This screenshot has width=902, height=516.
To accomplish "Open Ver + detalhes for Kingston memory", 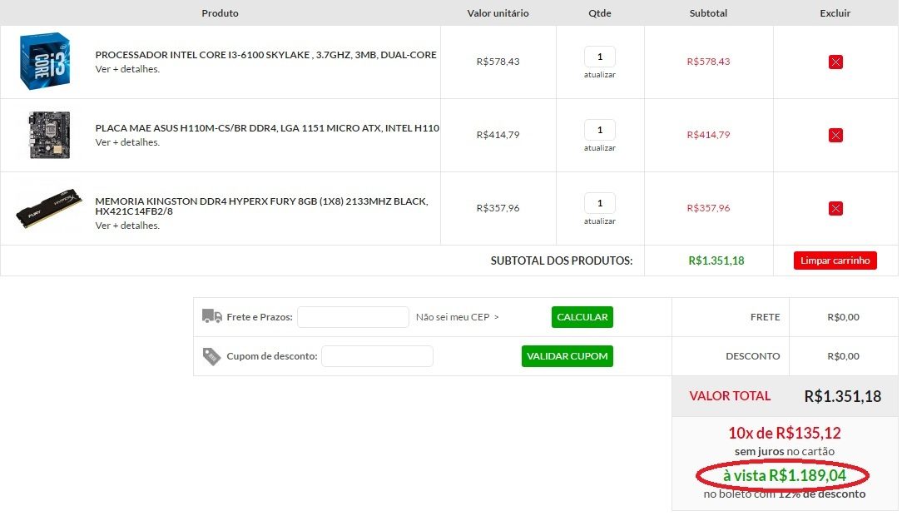I will [127, 226].
